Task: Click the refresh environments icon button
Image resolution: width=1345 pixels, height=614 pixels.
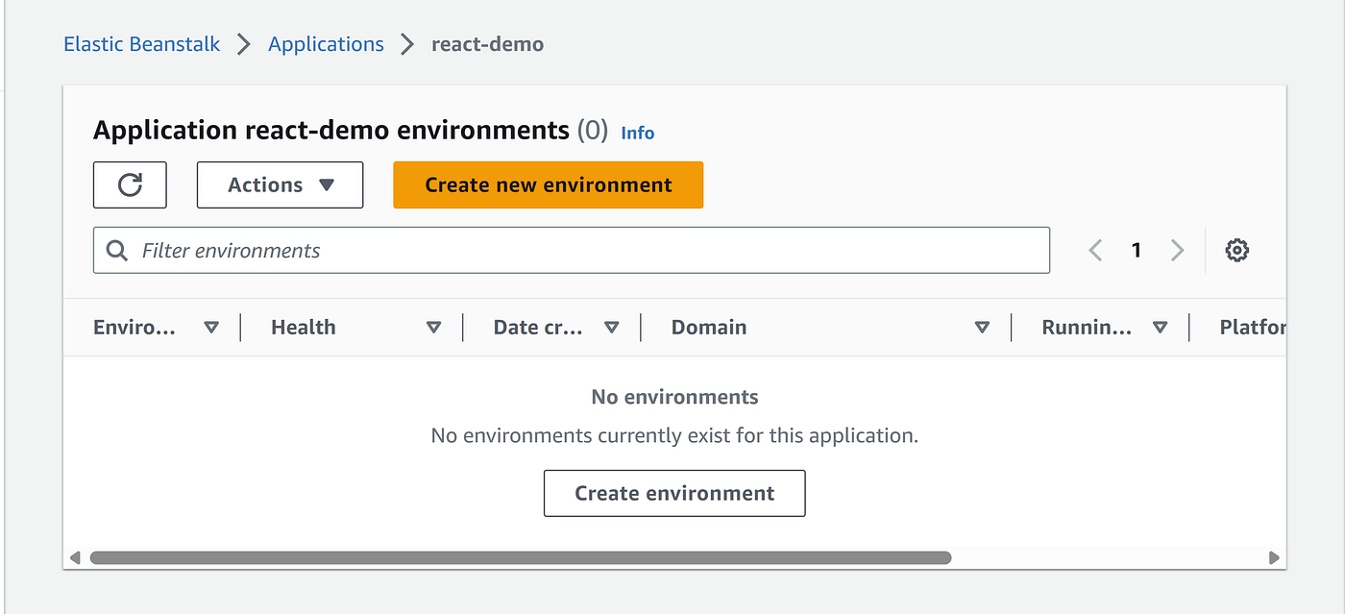Action: (130, 185)
